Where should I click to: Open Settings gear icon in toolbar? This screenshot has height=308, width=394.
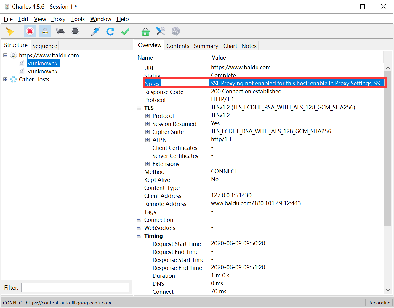(x=176, y=31)
